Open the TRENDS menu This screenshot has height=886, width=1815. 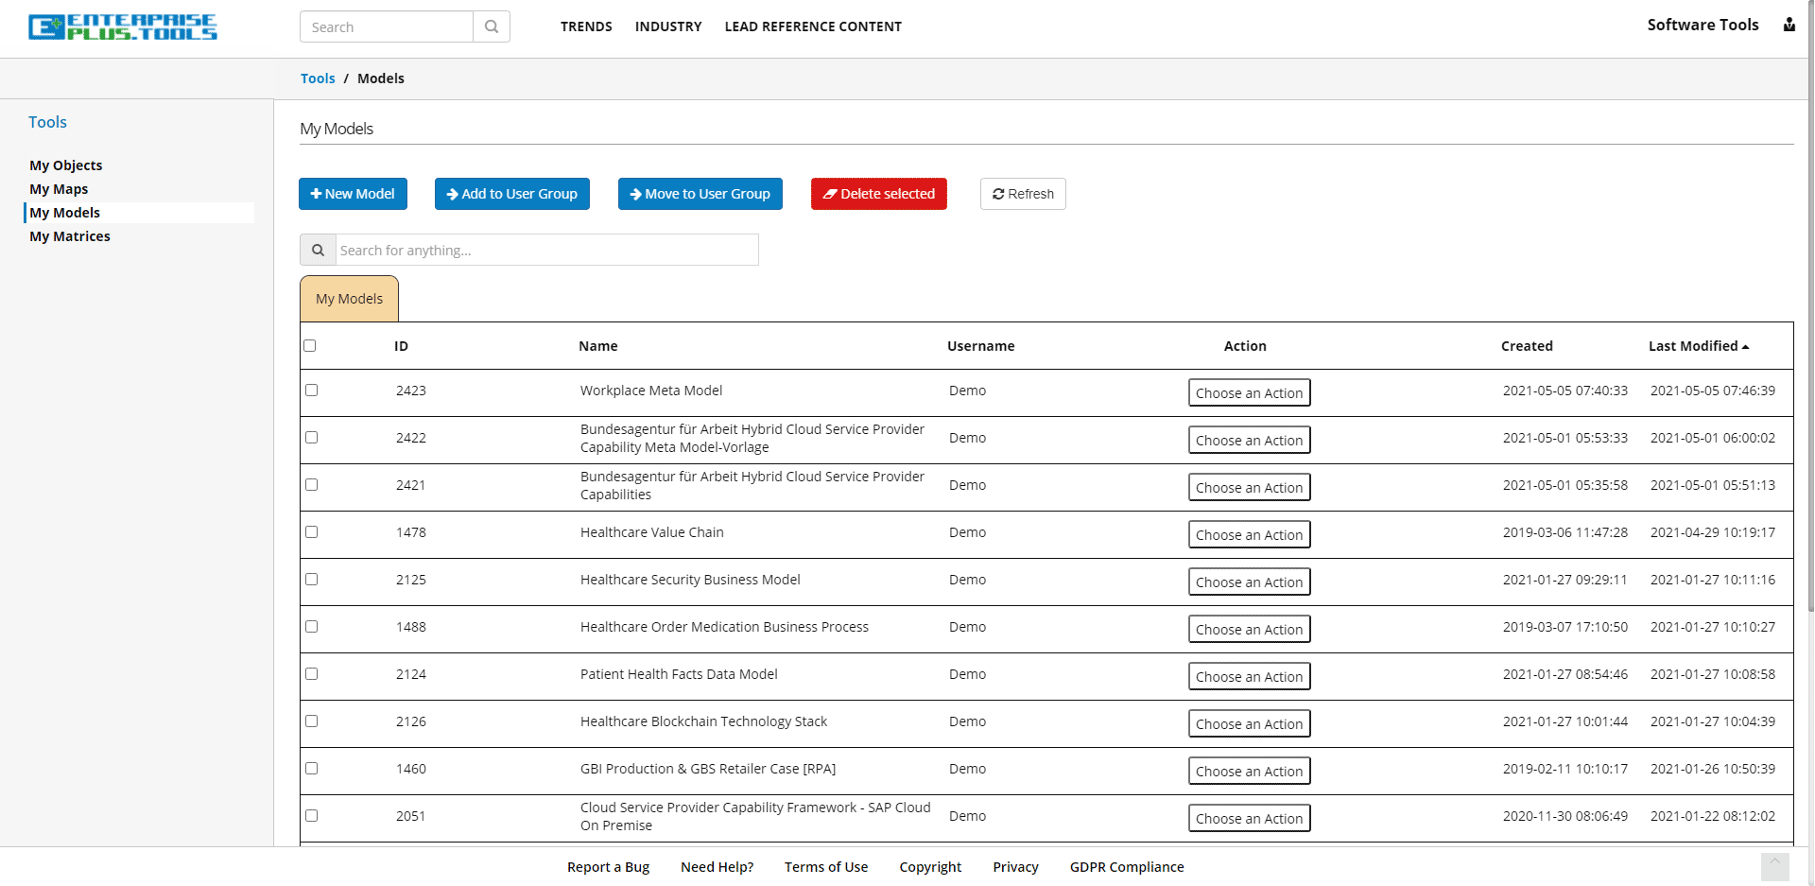pos(586,26)
